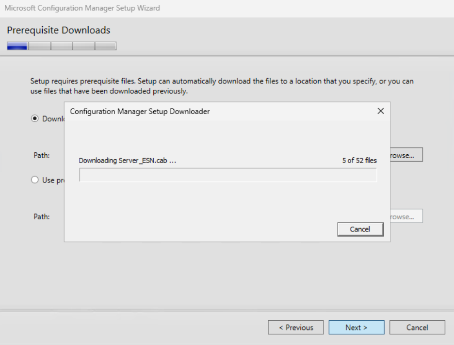This screenshot has height=345, width=454.
Task: Click Previous to return to prior step
Action: [x=295, y=327]
